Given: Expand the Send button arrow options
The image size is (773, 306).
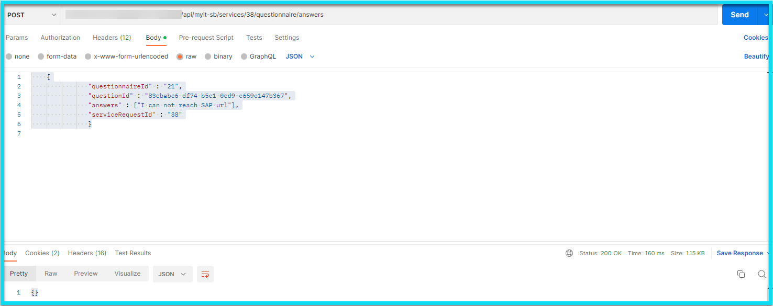Looking at the screenshot, I should pyautogui.click(x=765, y=15).
